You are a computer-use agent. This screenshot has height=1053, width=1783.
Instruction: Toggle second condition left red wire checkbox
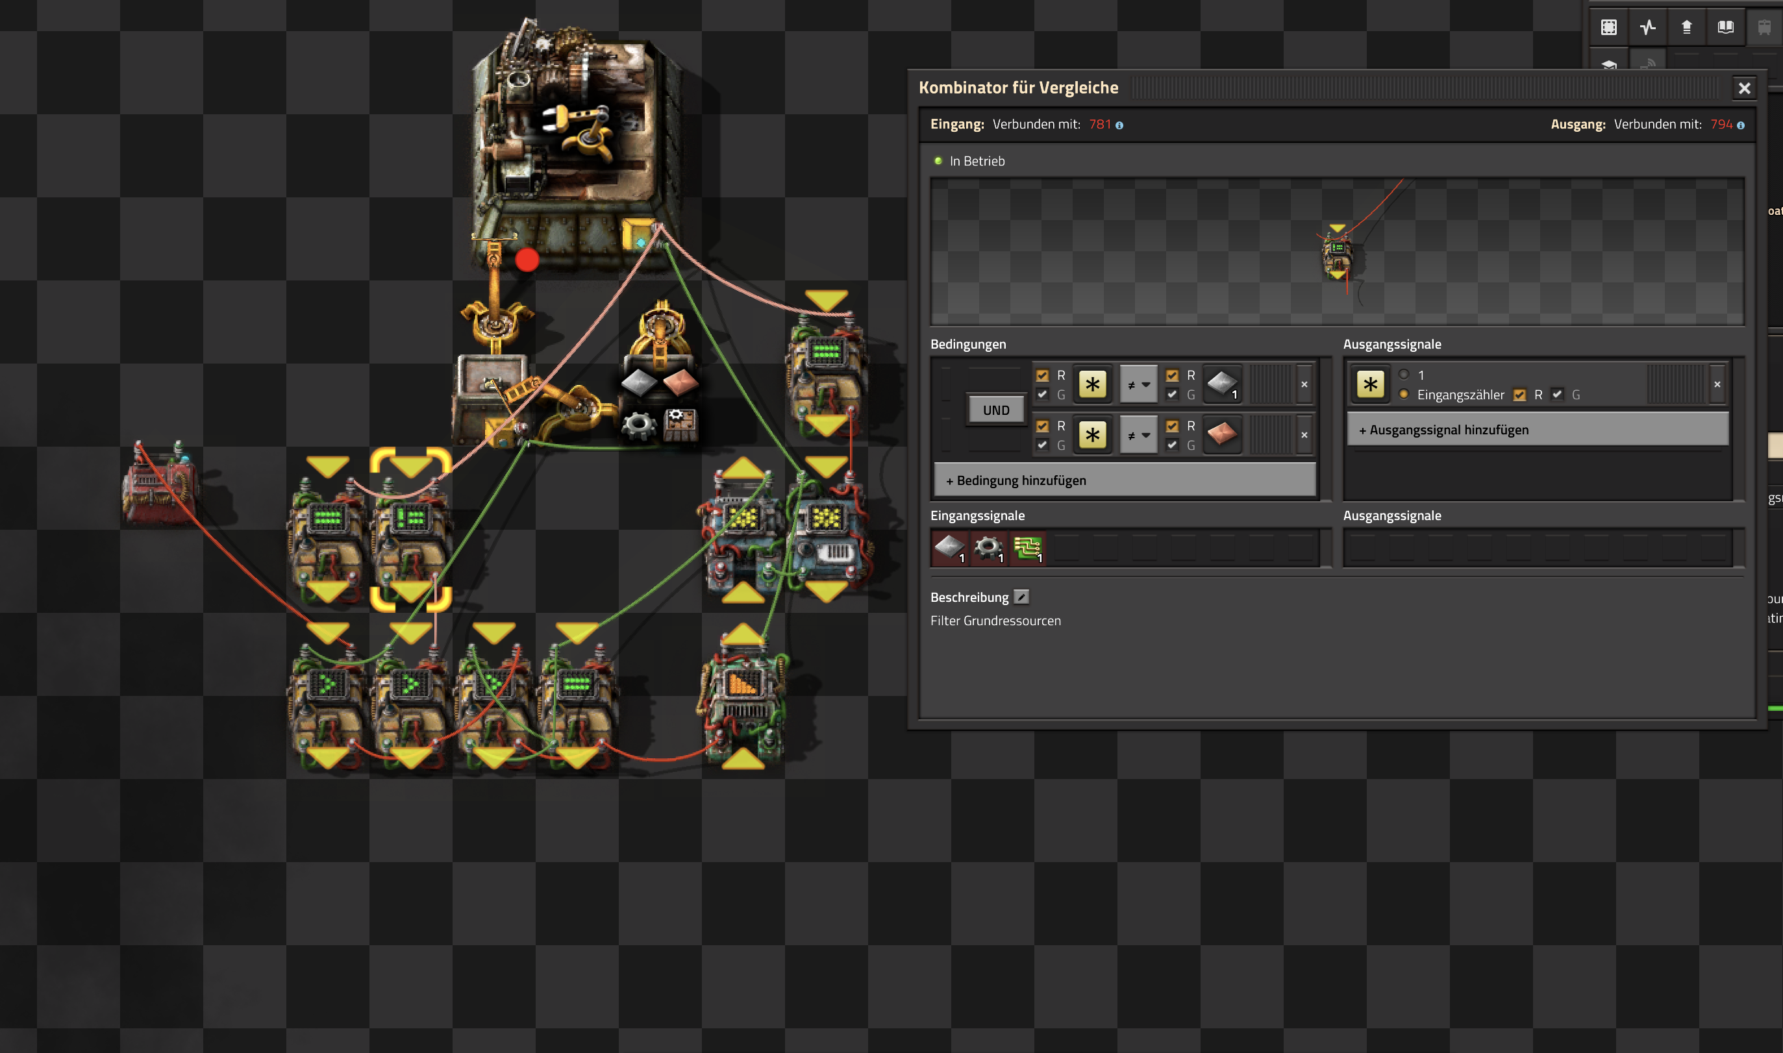[1042, 427]
